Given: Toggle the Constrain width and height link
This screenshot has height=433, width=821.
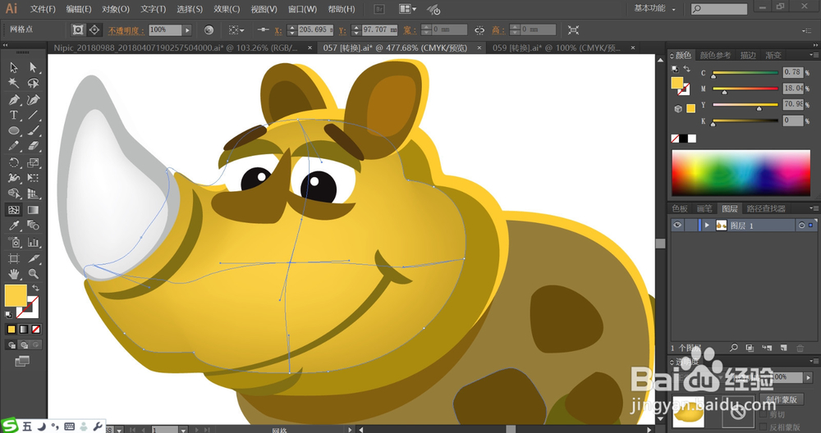Looking at the screenshot, I should click(x=479, y=30).
